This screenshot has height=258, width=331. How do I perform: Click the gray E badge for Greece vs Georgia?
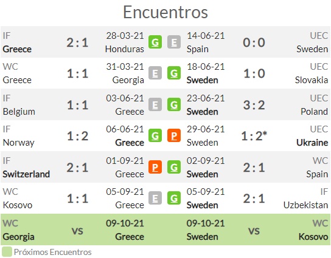[155, 73]
